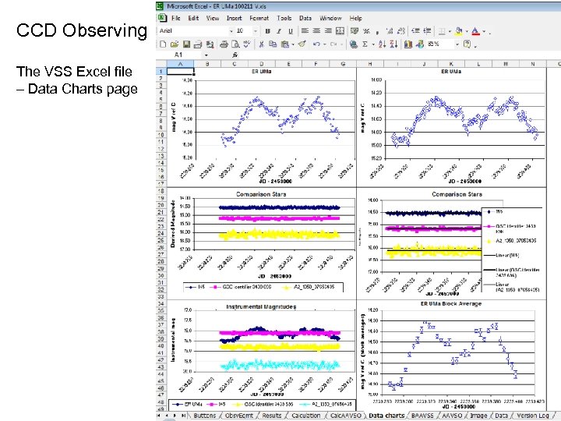
Task: Select row 10 header
Action: (161, 135)
